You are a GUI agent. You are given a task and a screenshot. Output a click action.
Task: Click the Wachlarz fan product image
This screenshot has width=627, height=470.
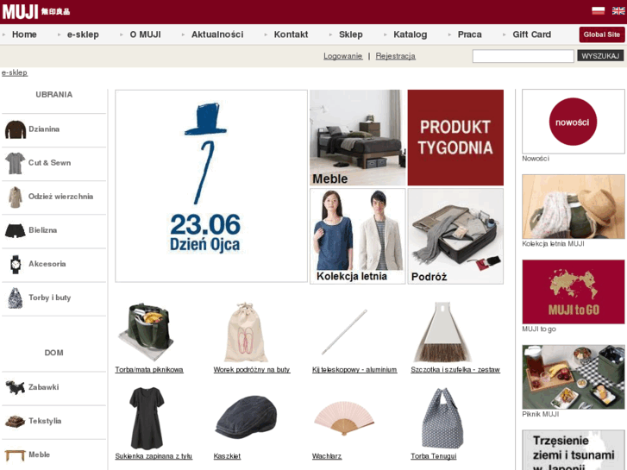click(x=344, y=418)
